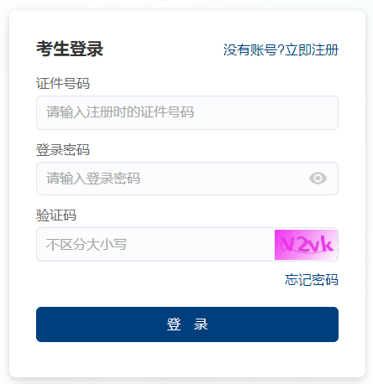
Task: Recover password via 忘记密码
Action: click(312, 280)
